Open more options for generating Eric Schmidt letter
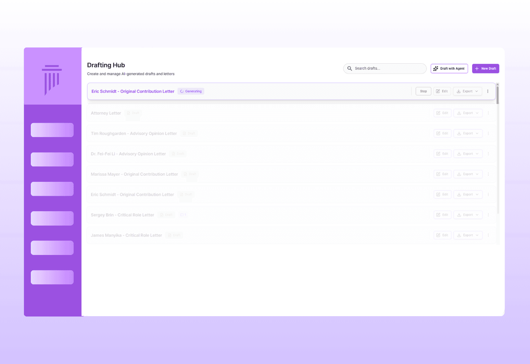Image resolution: width=530 pixels, height=364 pixels. tap(488, 91)
